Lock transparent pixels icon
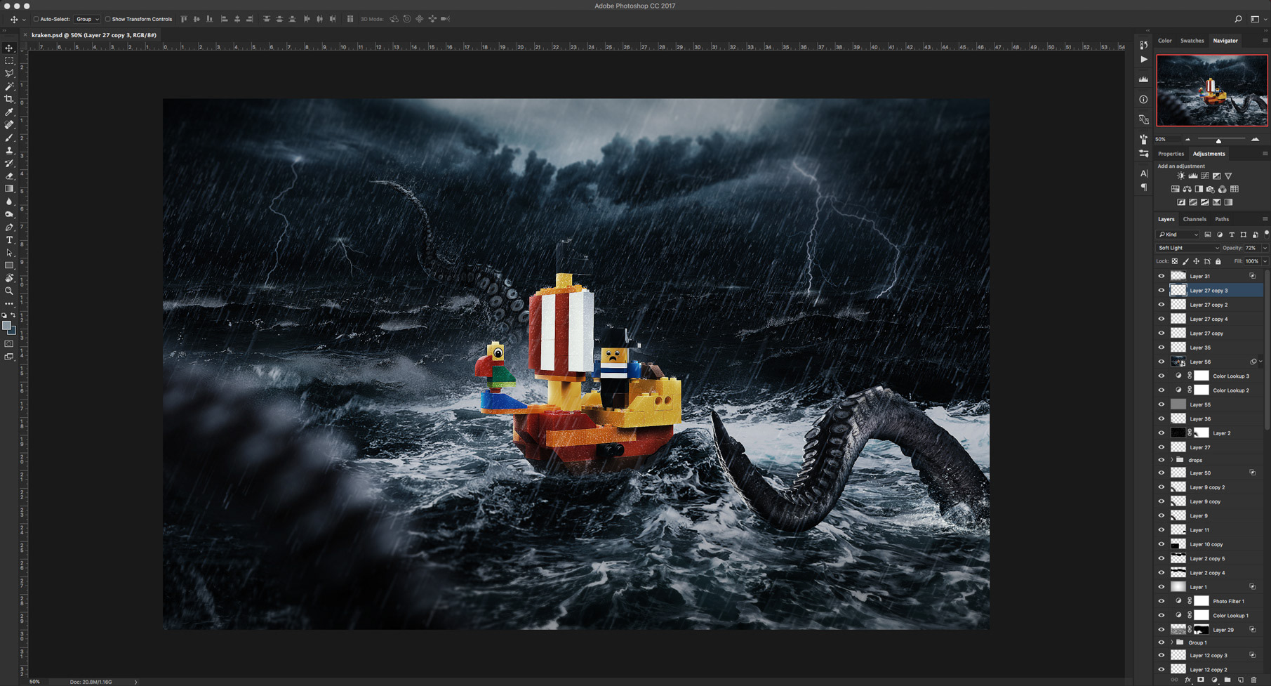The image size is (1271, 686). (x=1175, y=261)
